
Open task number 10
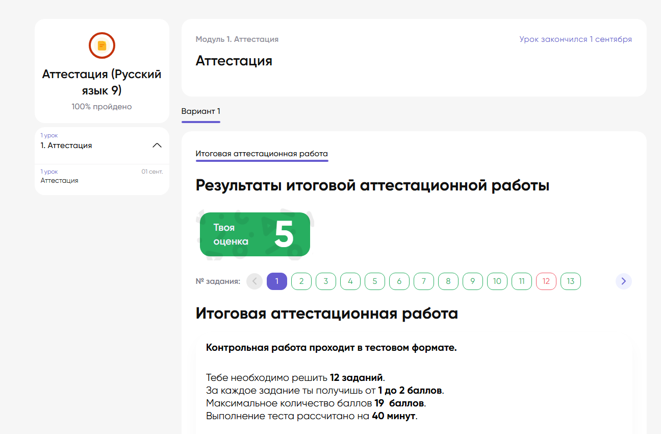point(497,281)
